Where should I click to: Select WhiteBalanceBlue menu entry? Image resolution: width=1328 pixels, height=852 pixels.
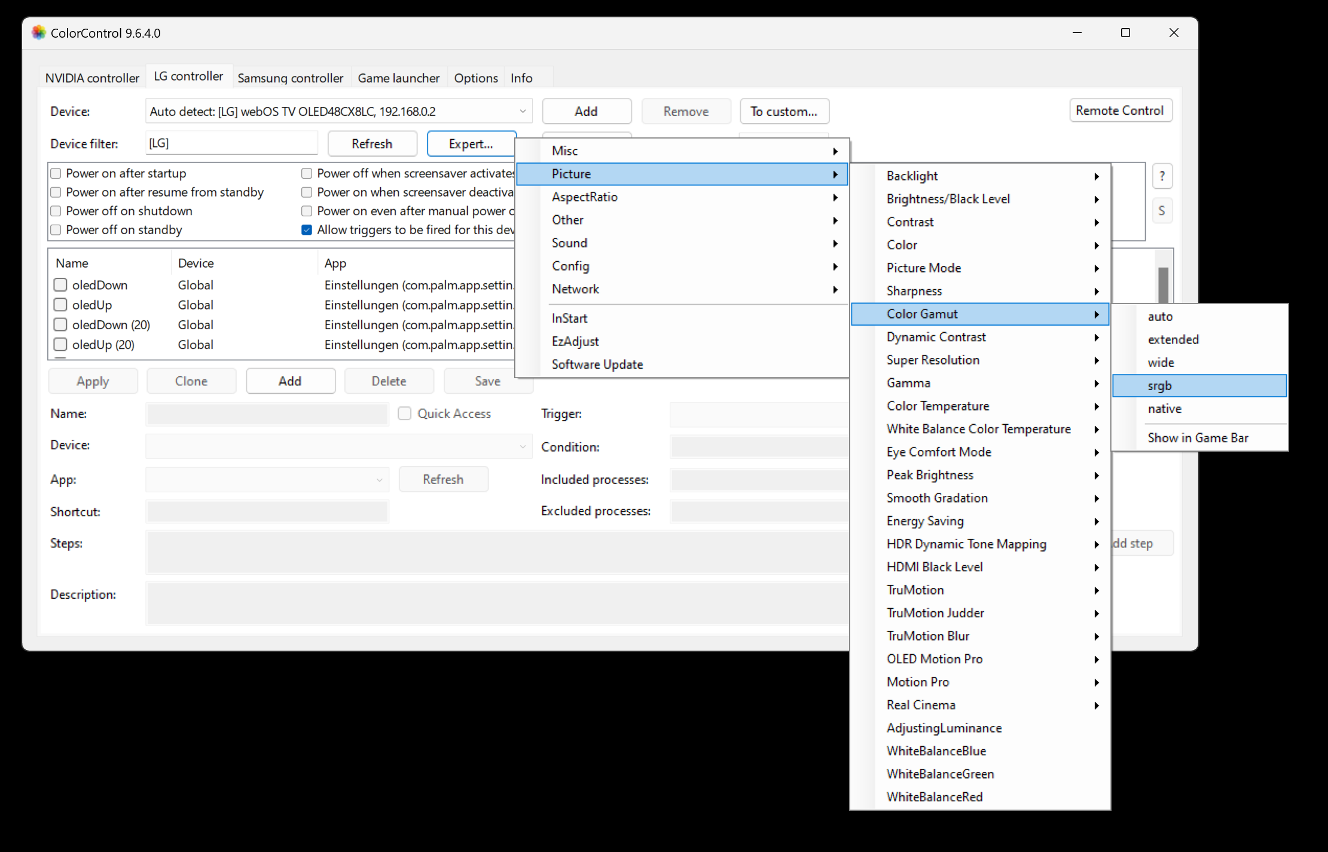tap(980, 751)
